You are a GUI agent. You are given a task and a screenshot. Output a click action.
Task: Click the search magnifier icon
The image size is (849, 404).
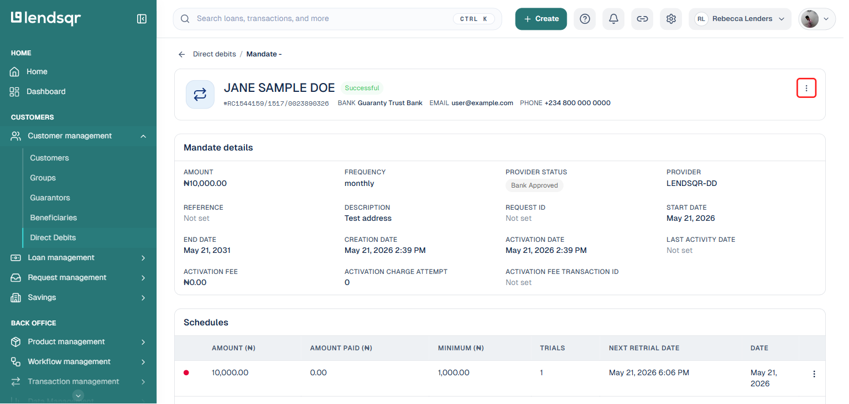coord(185,19)
